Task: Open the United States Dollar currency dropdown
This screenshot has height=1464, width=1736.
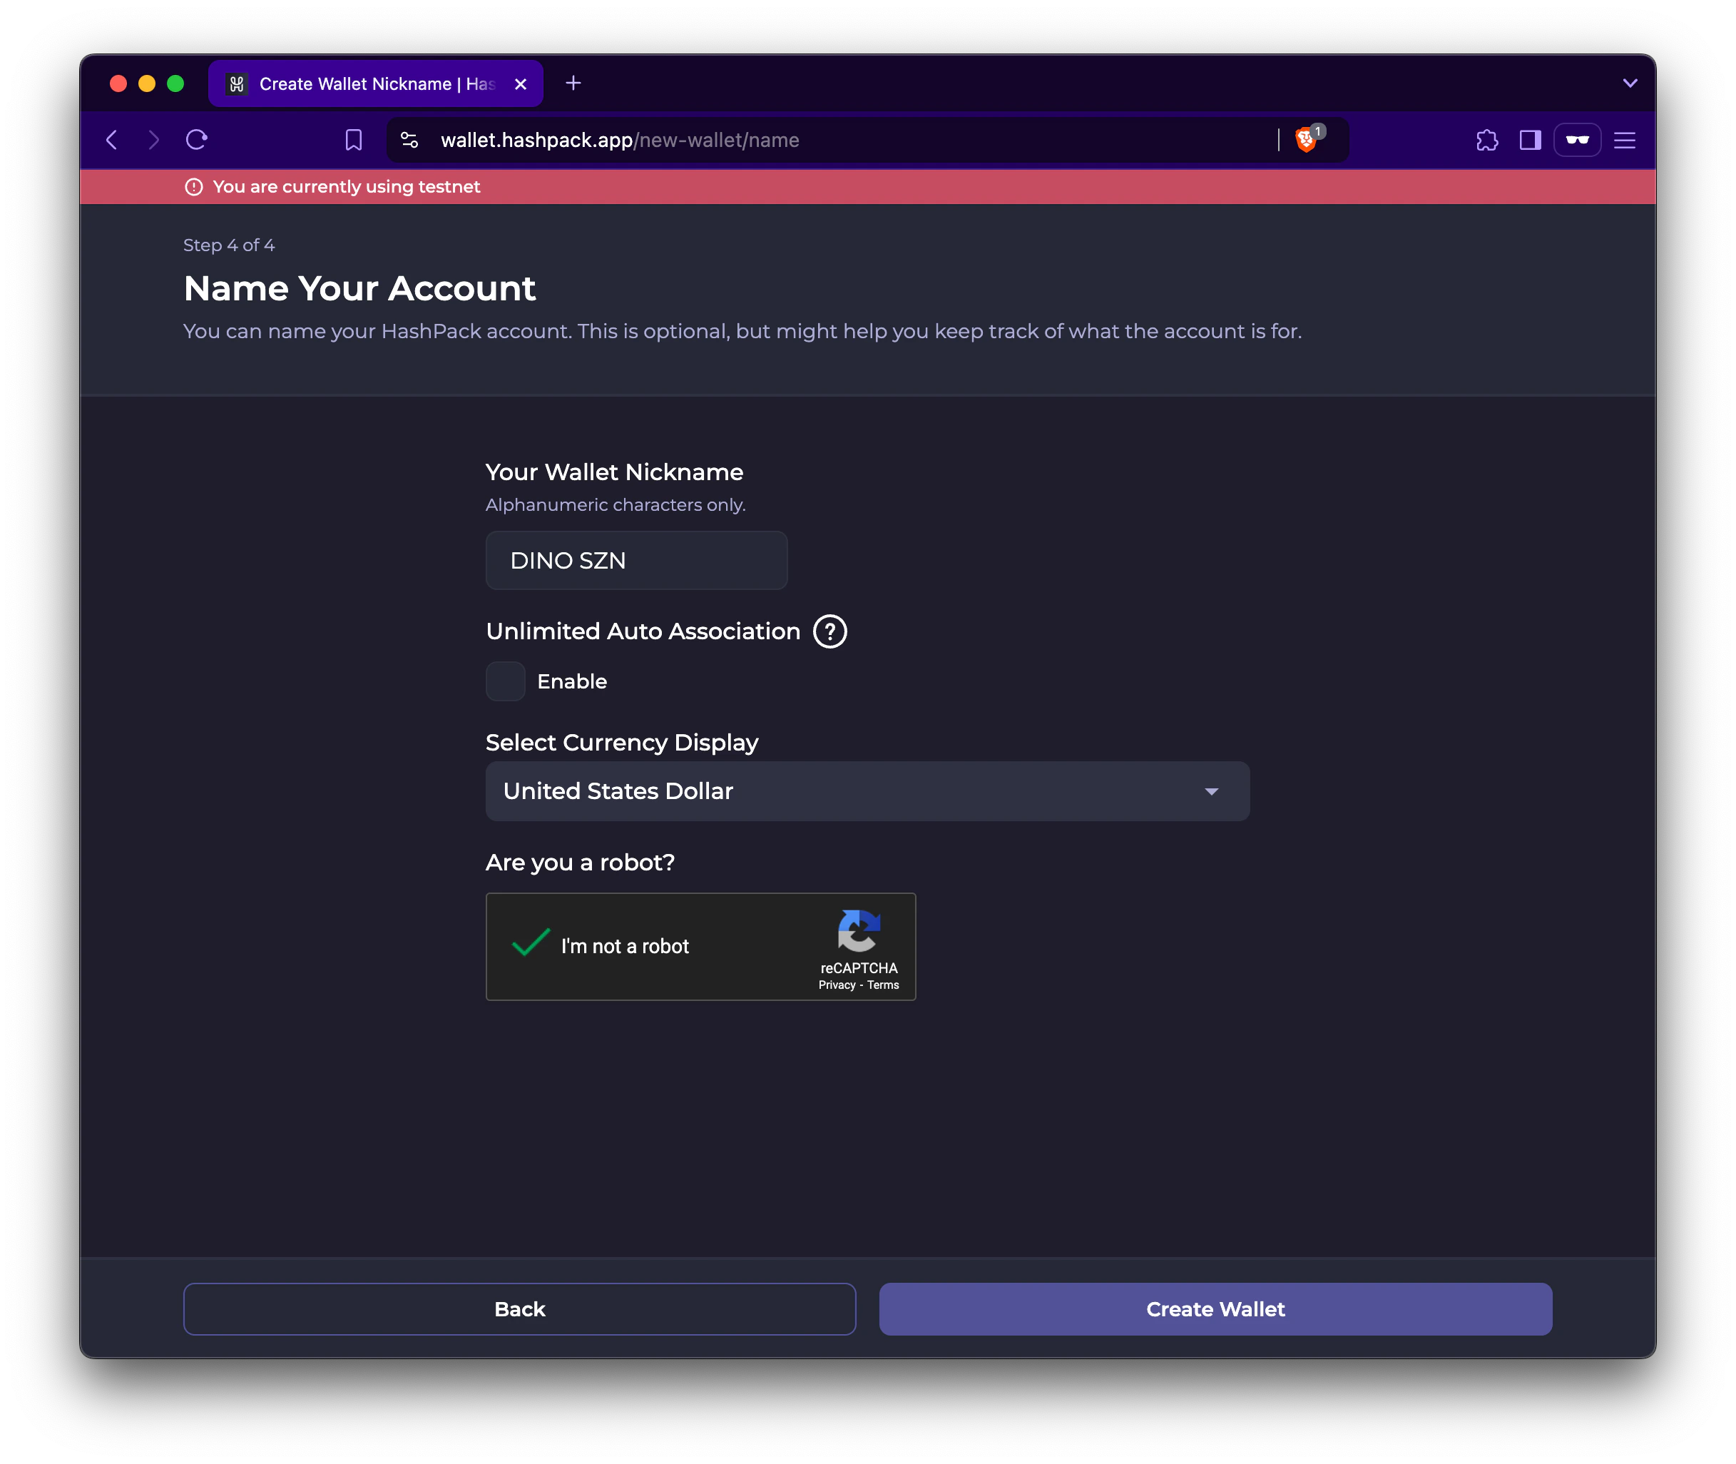Action: point(867,791)
